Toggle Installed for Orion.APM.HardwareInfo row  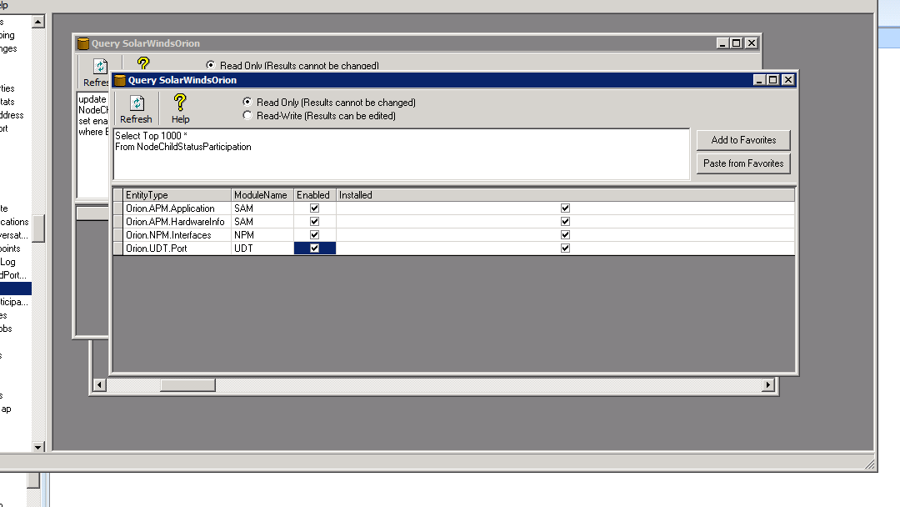coord(565,222)
